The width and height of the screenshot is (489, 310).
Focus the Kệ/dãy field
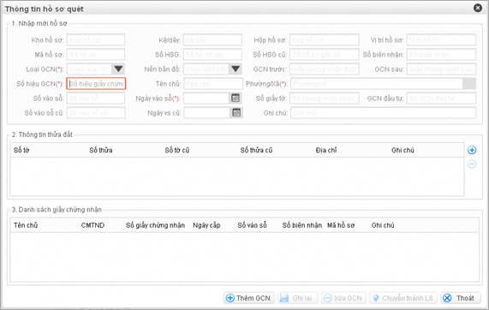click(212, 40)
